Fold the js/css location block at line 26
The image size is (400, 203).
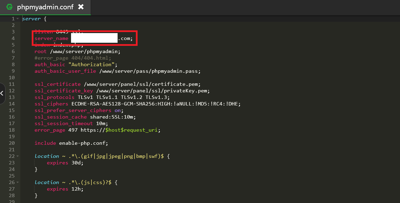point(18,182)
